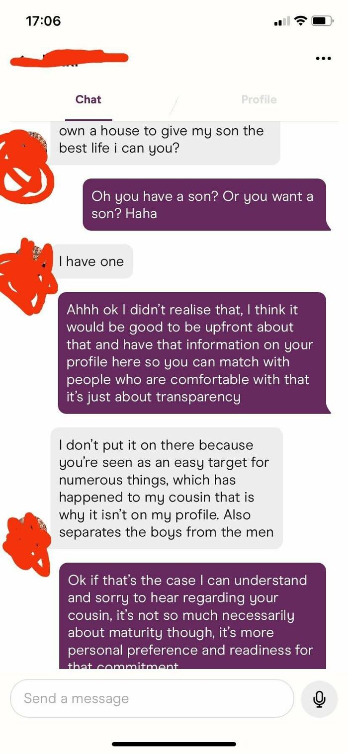Screen dimensions: 348x753
Task: Tap the "Ahhh ok I didn't realise" message
Action: tap(194, 353)
